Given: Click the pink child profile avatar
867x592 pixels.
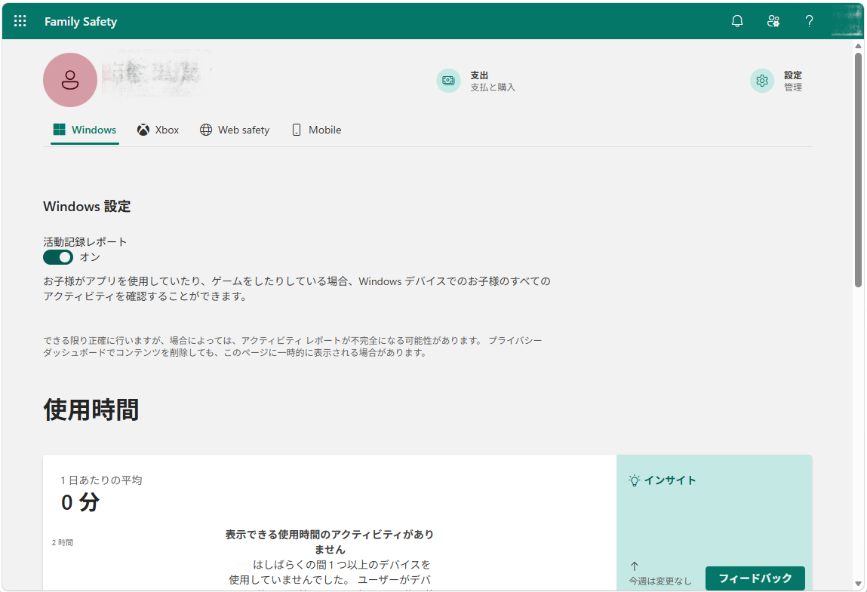Looking at the screenshot, I should (x=70, y=80).
